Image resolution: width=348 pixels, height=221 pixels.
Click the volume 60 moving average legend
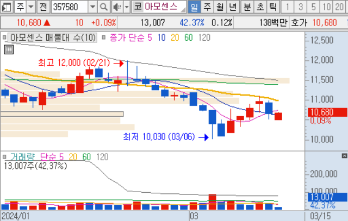tap(86, 157)
